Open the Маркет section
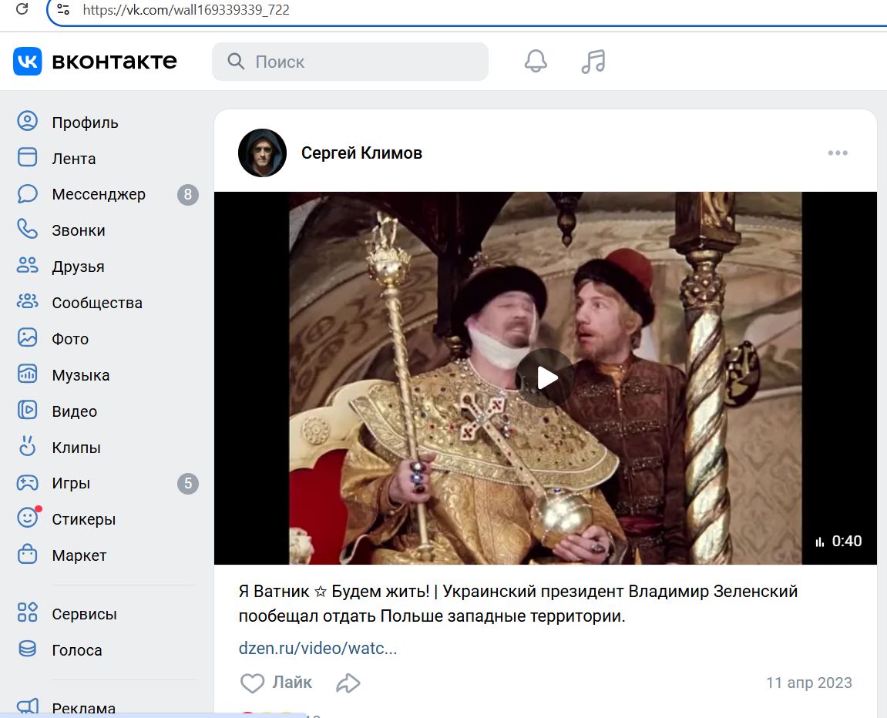 pos(80,555)
